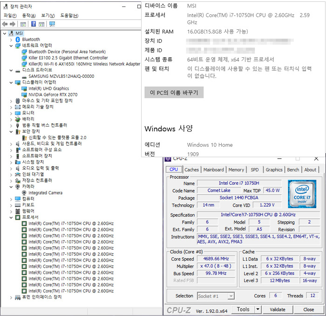The height and width of the screenshot is (317, 326).
Task: Click the Core Speed value 4689.66 MHz
Action: coord(216,259)
